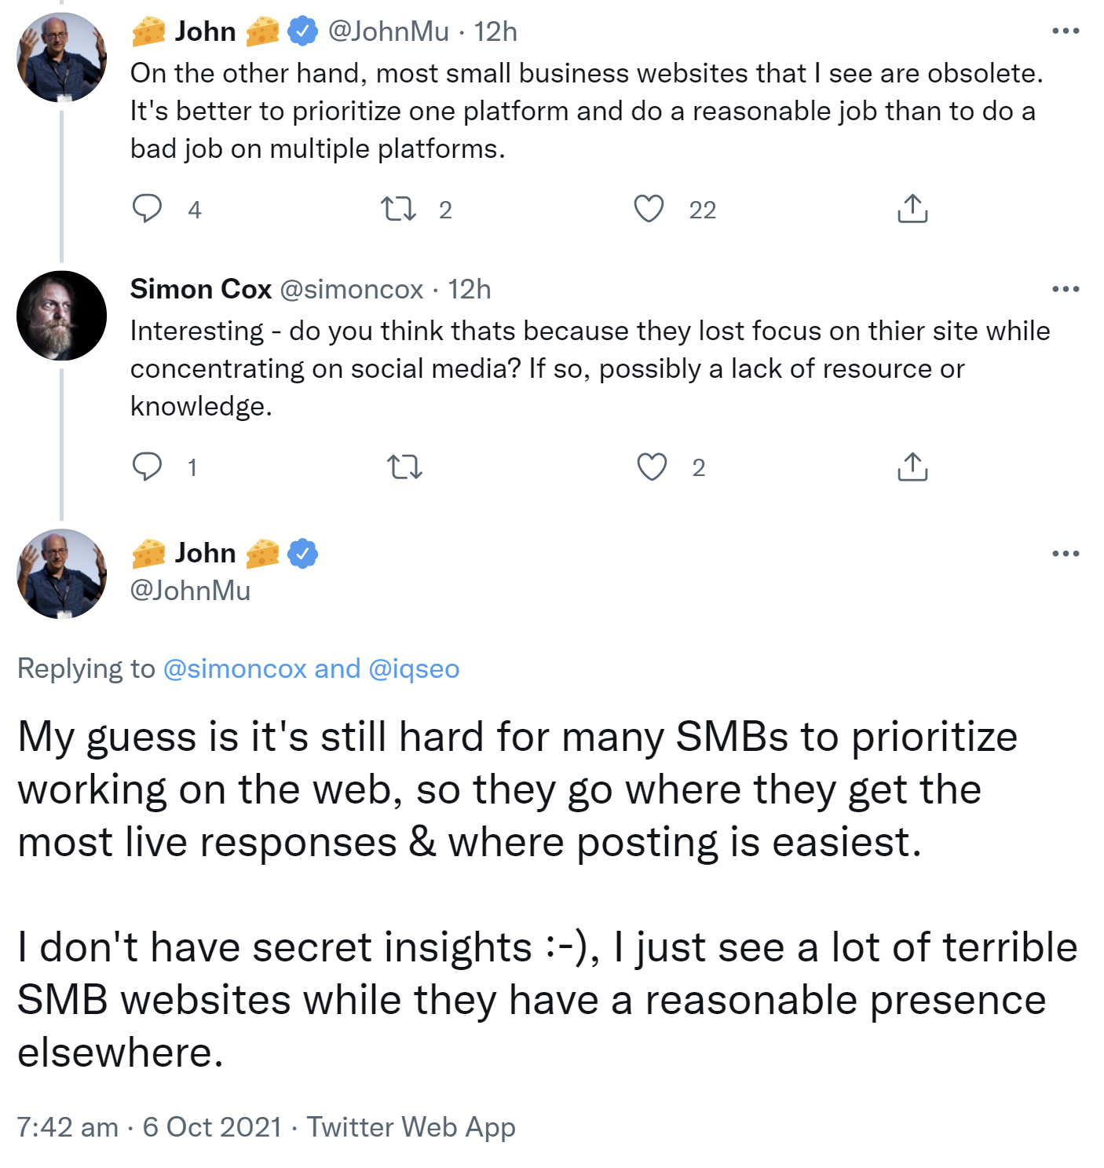Click John's avatar on the main tweet
This screenshot has height=1168, width=1104.
coord(61,574)
